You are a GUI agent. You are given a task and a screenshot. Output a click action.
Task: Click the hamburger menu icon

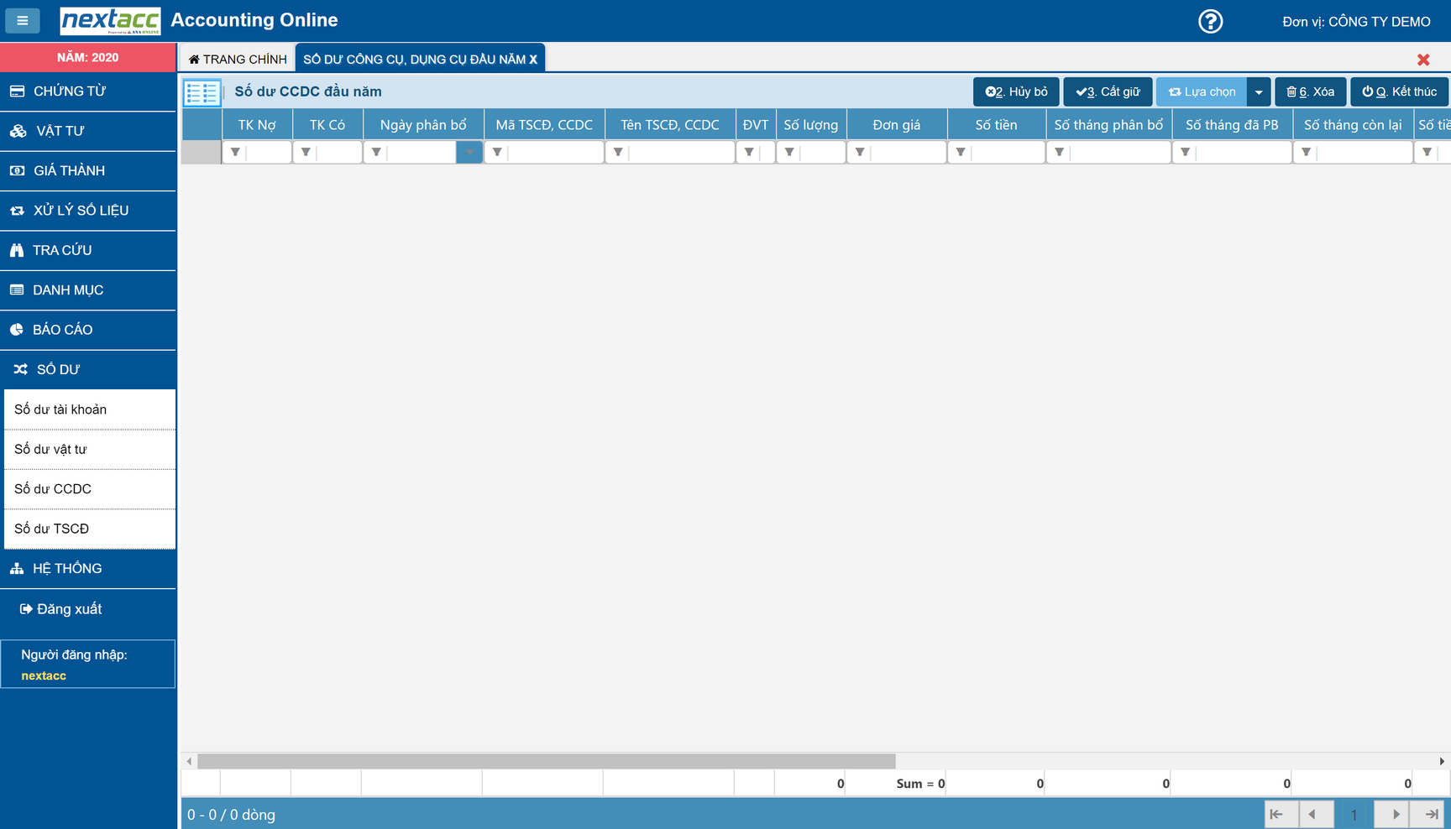(23, 21)
